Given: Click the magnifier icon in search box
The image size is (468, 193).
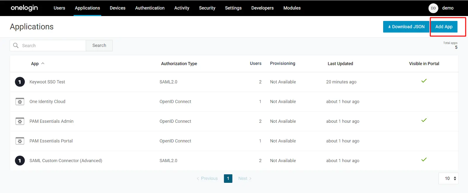Looking at the screenshot, I should click(x=16, y=45).
